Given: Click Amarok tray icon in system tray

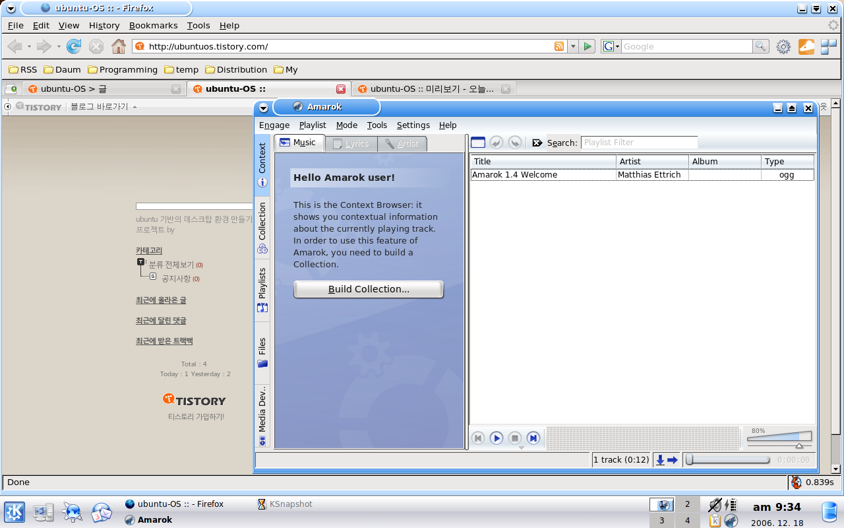Looking at the screenshot, I should click(731, 520).
